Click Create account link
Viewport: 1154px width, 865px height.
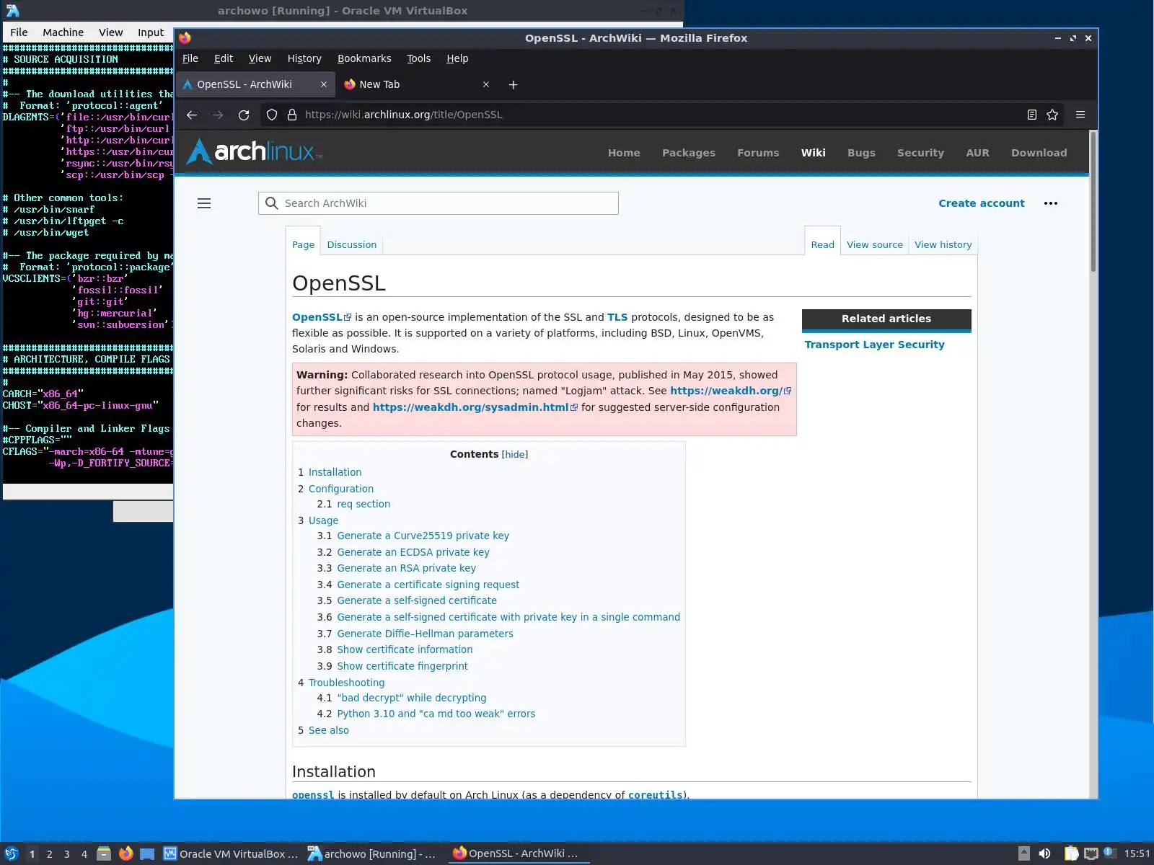click(982, 203)
